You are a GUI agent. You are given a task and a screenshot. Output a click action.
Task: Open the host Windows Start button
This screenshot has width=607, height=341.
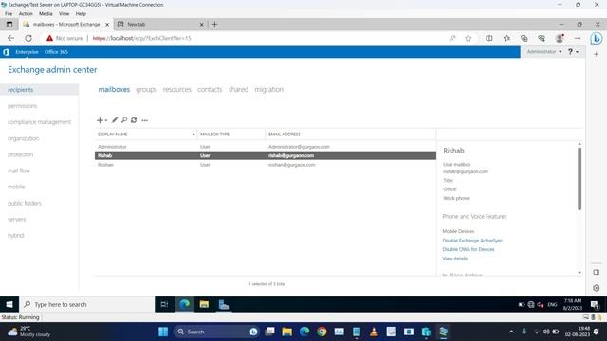pos(163,332)
